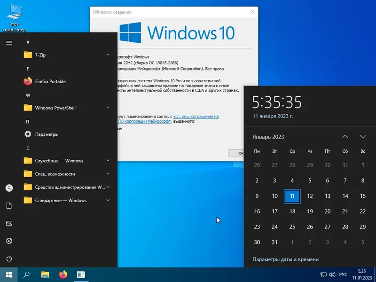Open the user account icon in Start menu
376x282 pixels.
tap(8, 188)
